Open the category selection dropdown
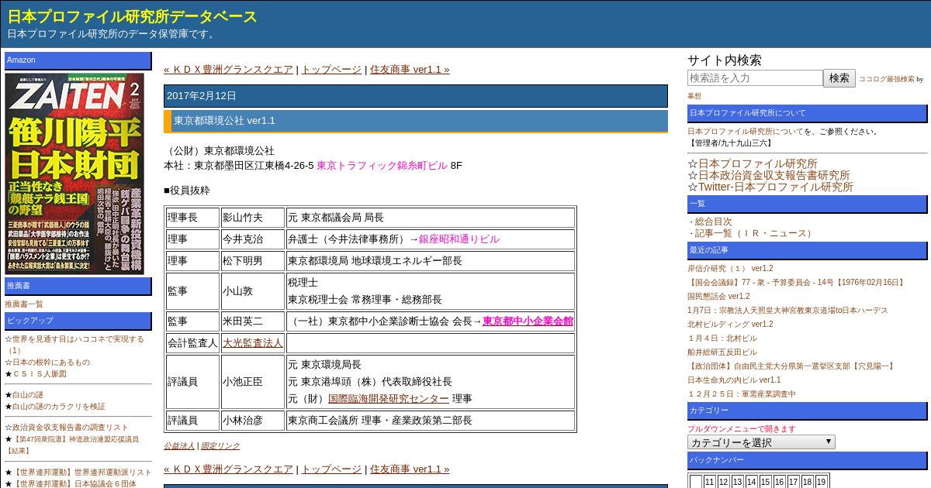Viewport: 931px width, 488px height. pyautogui.click(x=761, y=442)
